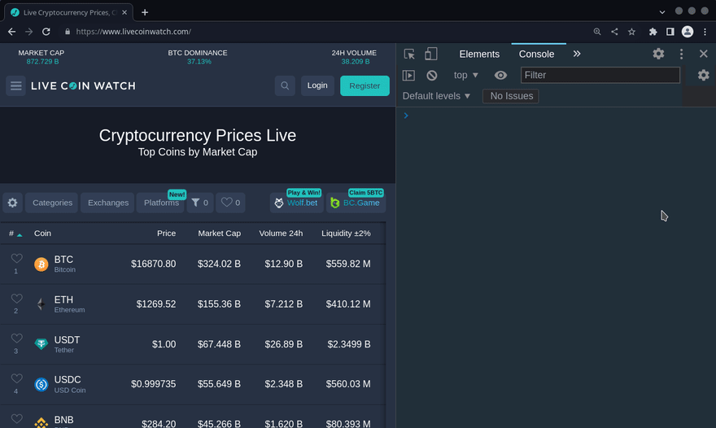Expand the Default levels dropdown
The width and height of the screenshot is (716, 428).
pos(436,96)
